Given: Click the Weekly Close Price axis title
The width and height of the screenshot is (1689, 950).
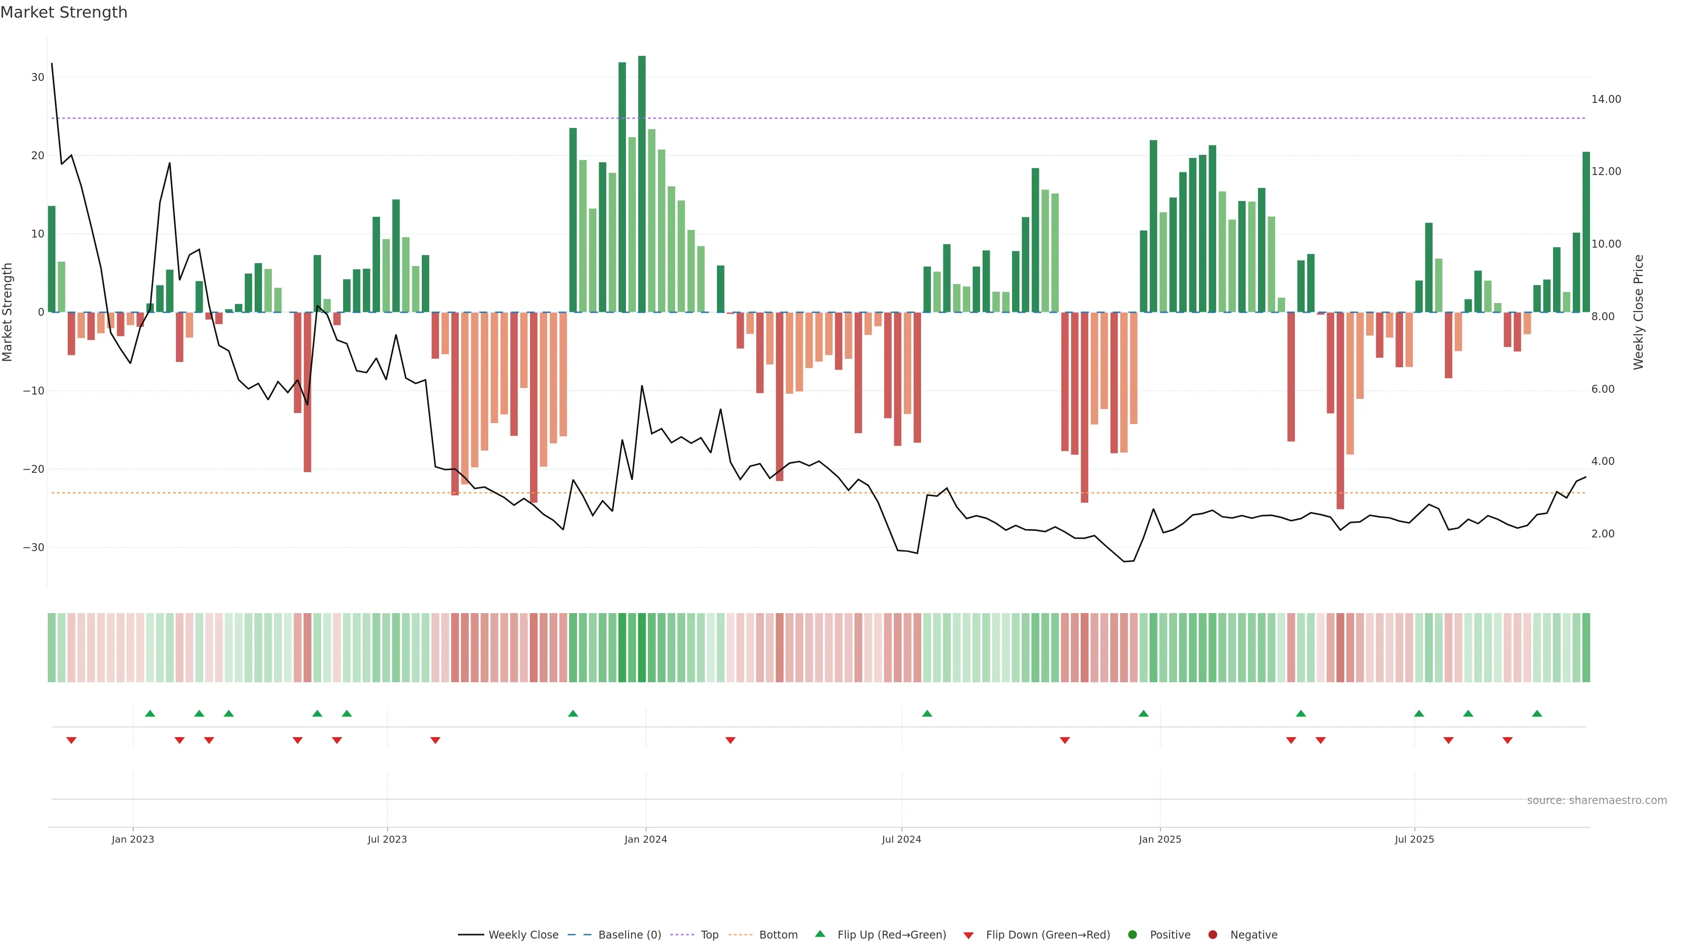Looking at the screenshot, I should [x=1638, y=312].
